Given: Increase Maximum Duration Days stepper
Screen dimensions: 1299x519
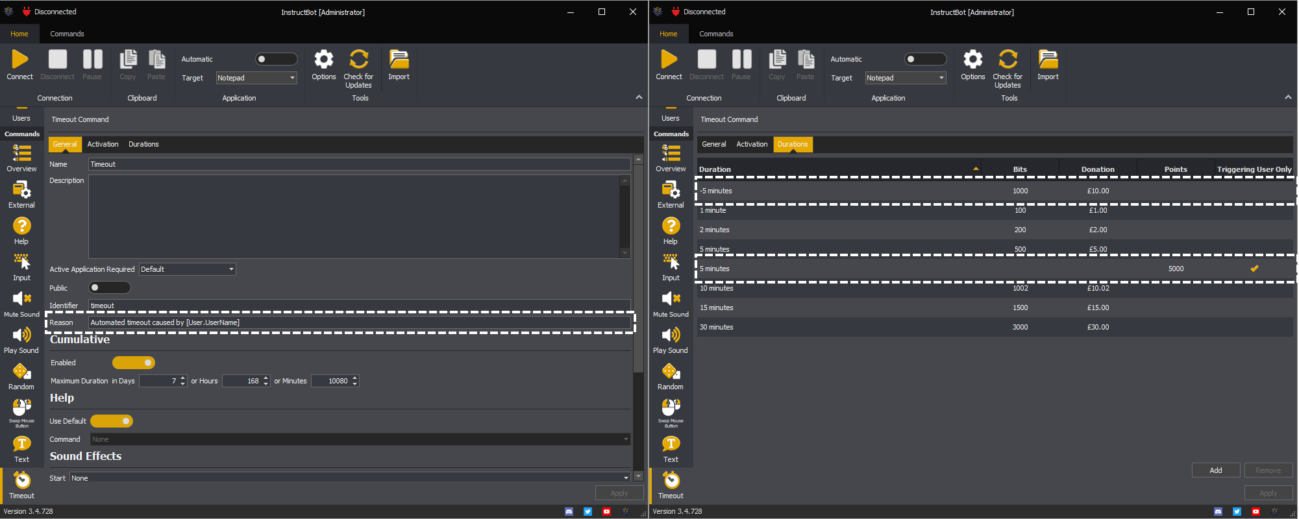Looking at the screenshot, I should tap(183, 378).
